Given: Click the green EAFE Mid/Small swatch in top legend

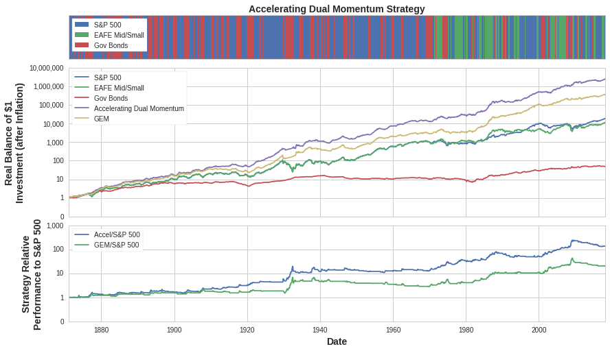Looking at the screenshot, I should coord(82,35).
